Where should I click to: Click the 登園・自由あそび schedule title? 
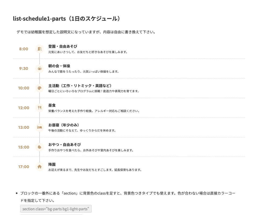[x=63, y=46]
